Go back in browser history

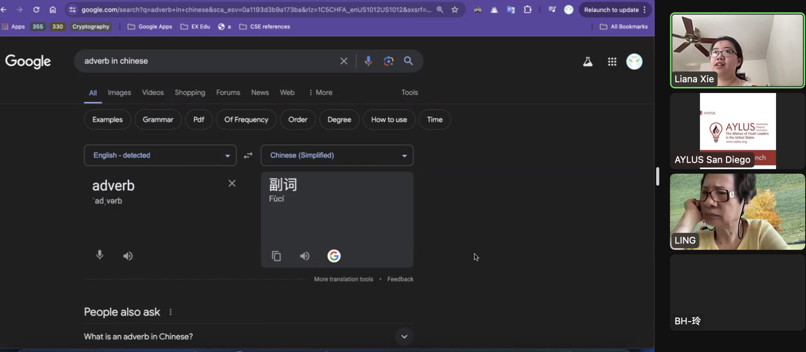[4, 9]
